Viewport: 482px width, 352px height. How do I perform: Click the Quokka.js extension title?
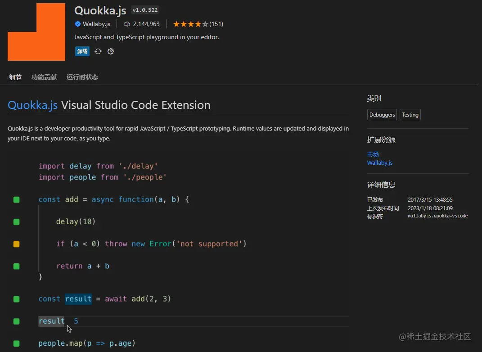[x=100, y=11]
